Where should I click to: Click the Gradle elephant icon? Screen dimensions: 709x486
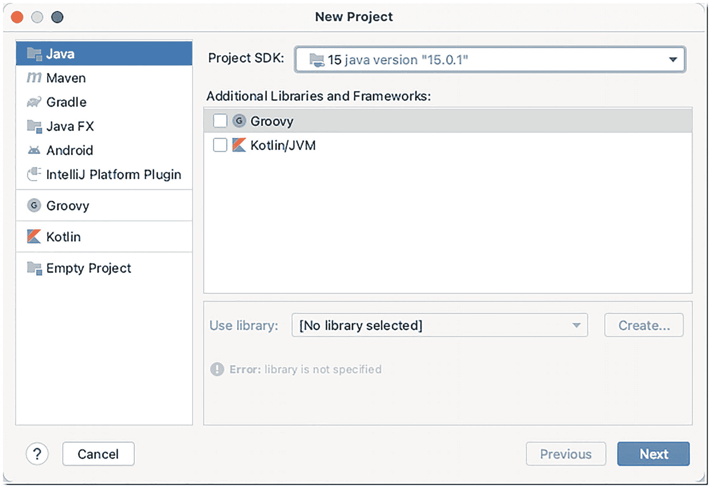34,102
